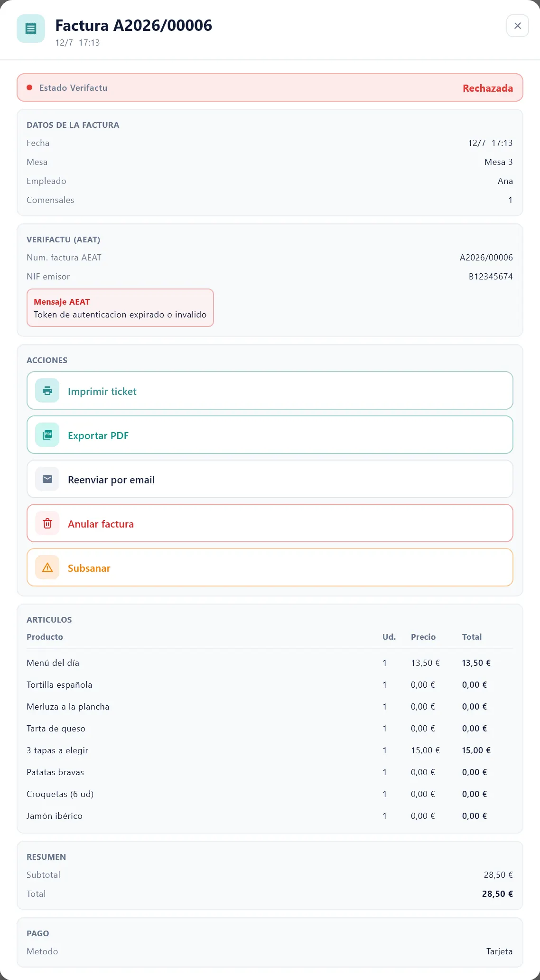Viewport: 540px width, 980px height.
Task: Click the envelope icon for Reenviar por email
Action: tap(47, 479)
